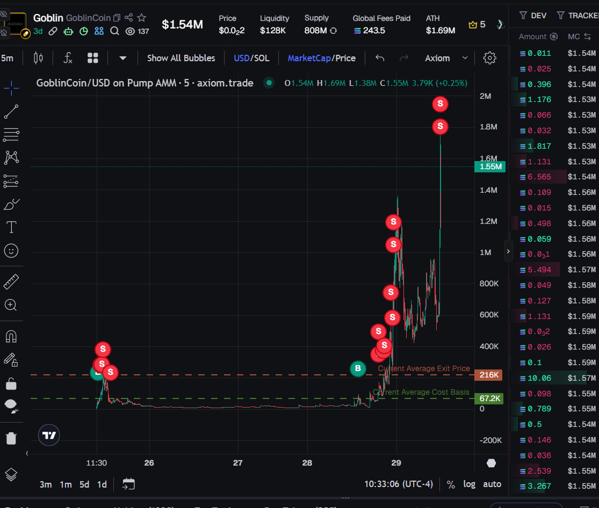The width and height of the screenshot is (599, 508).
Task: Click the crown 5 badge
Action: [477, 25]
